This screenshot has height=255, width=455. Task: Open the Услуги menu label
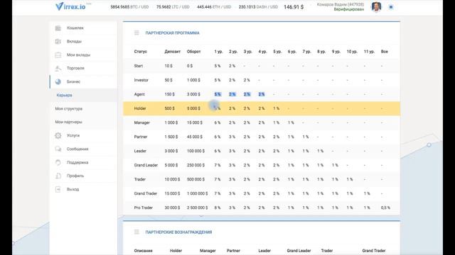(x=73, y=135)
